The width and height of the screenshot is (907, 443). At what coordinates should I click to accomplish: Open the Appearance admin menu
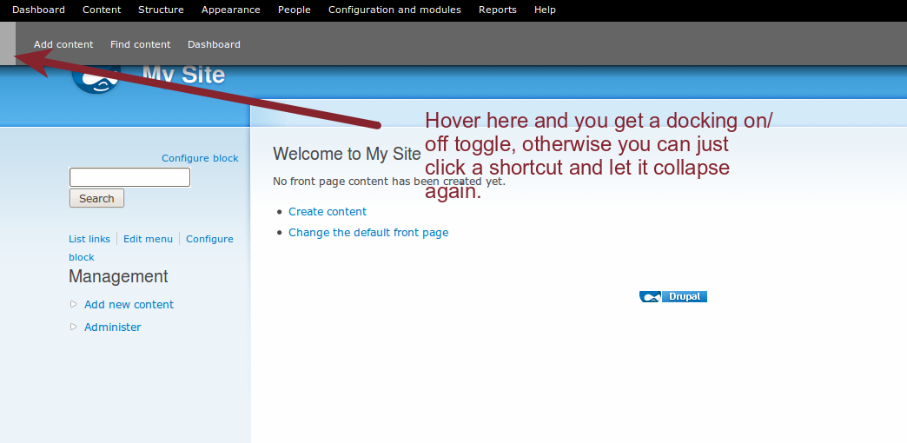pyautogui.click(x=231, y=10)
